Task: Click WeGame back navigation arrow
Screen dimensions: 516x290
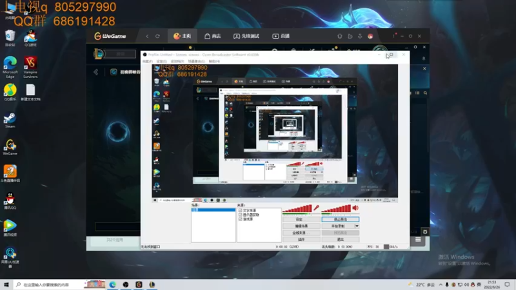Action: [147, 36]
